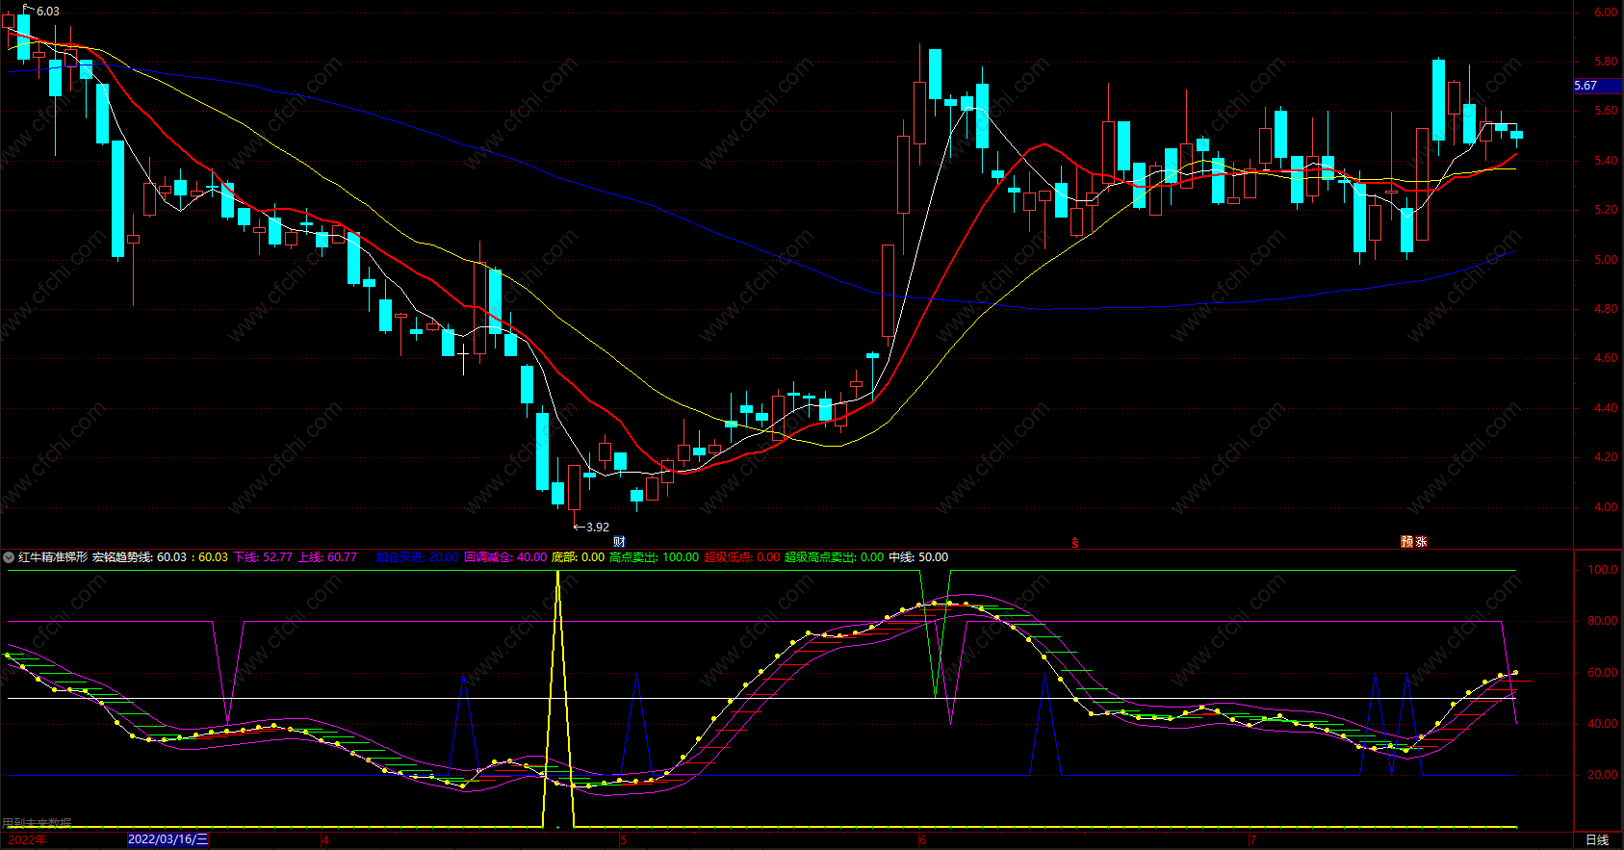Collapse the 红牛精准梯形 indicator panel arrow
Viewport: 1624px width, 850px height.
9,557
